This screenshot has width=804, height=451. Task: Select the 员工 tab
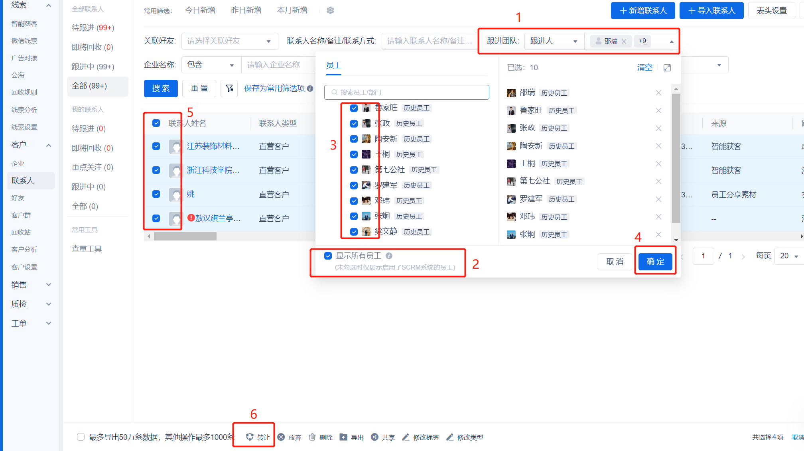tap(334, 65)
